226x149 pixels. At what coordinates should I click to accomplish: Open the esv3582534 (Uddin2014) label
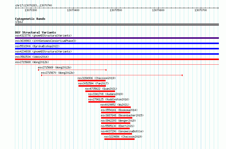coord(32,57)
